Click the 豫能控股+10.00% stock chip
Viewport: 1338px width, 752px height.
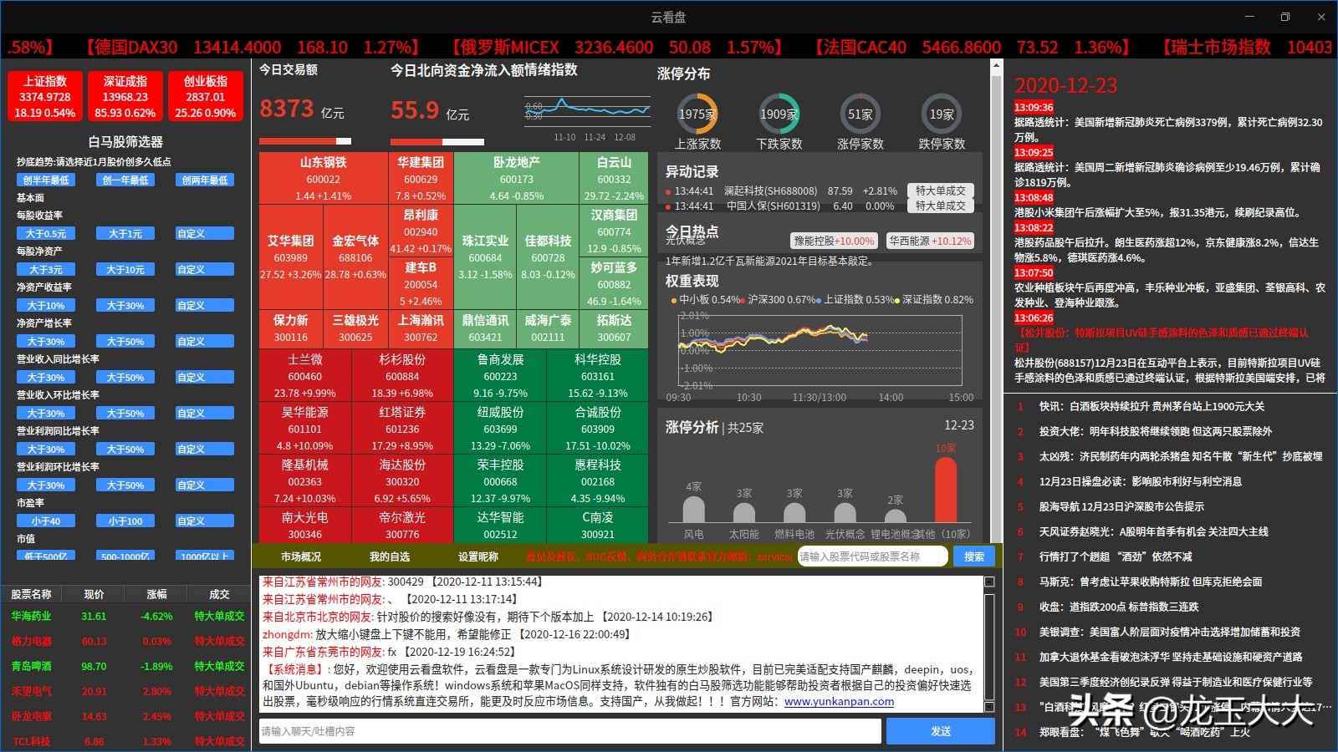point(833,241)
